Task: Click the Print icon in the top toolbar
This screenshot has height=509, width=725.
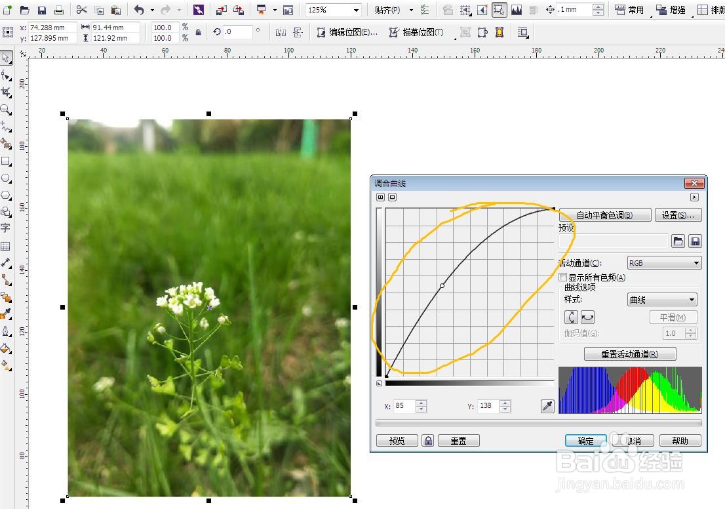Action: (x=59, y=10)
